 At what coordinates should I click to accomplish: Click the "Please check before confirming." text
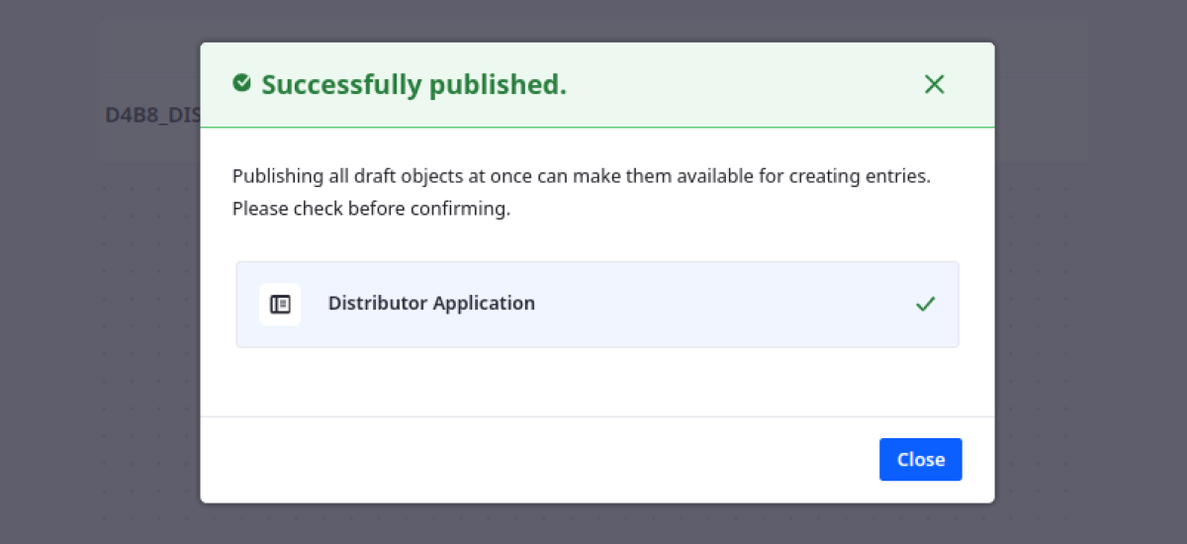click(x=371, y=210)
